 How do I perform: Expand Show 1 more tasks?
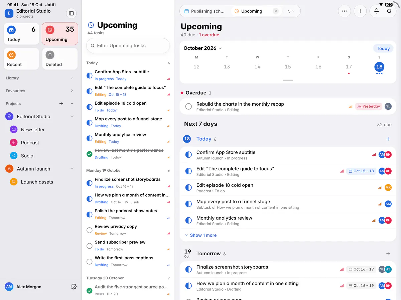200,235
